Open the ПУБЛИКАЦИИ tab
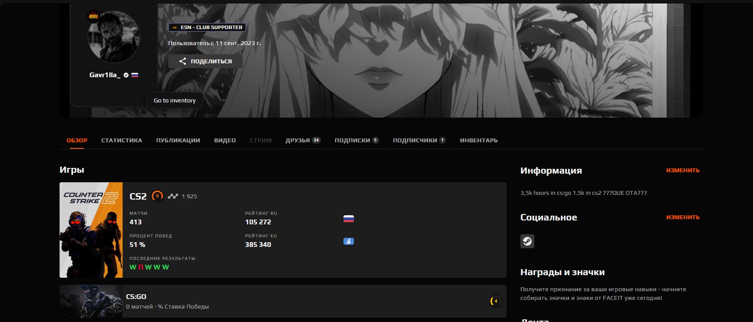Viewport: 753px width, 322px height. (x=178, y=140)
